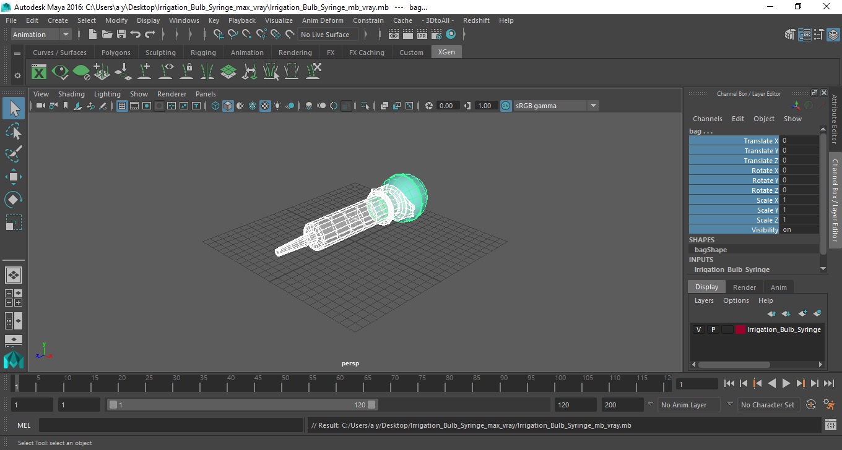Toggle the empty layer display type box
The height and width of the screenshot is (450, 842).
click(727, 329)
